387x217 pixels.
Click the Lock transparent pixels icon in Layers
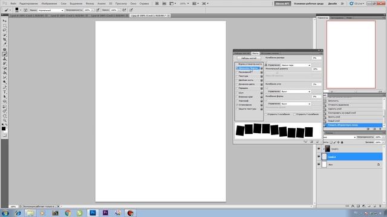(331, 142)
